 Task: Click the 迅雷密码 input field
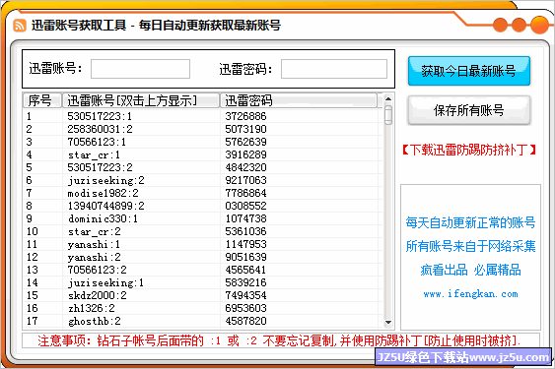click(x=334, y=69)
